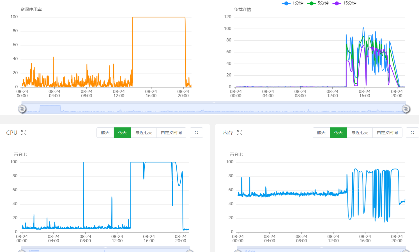
Task: Expand the 内存 chart to fullscreen
Action: click(x=240, y=133)
